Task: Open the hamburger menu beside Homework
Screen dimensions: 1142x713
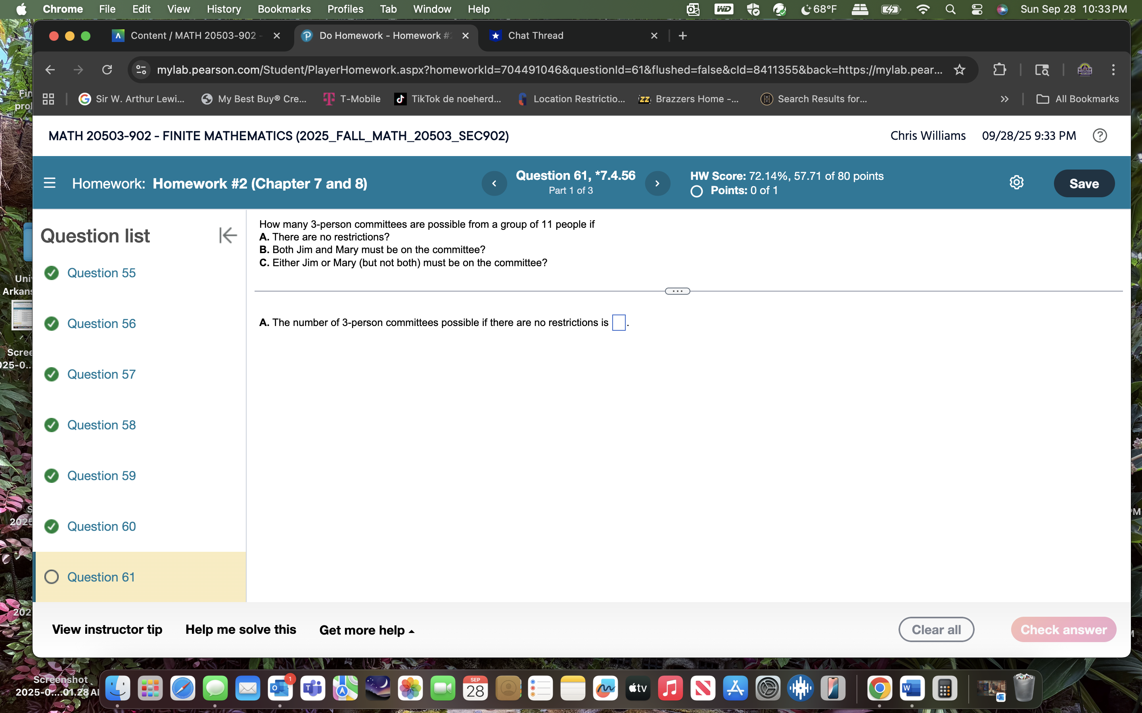Action: 50,183
